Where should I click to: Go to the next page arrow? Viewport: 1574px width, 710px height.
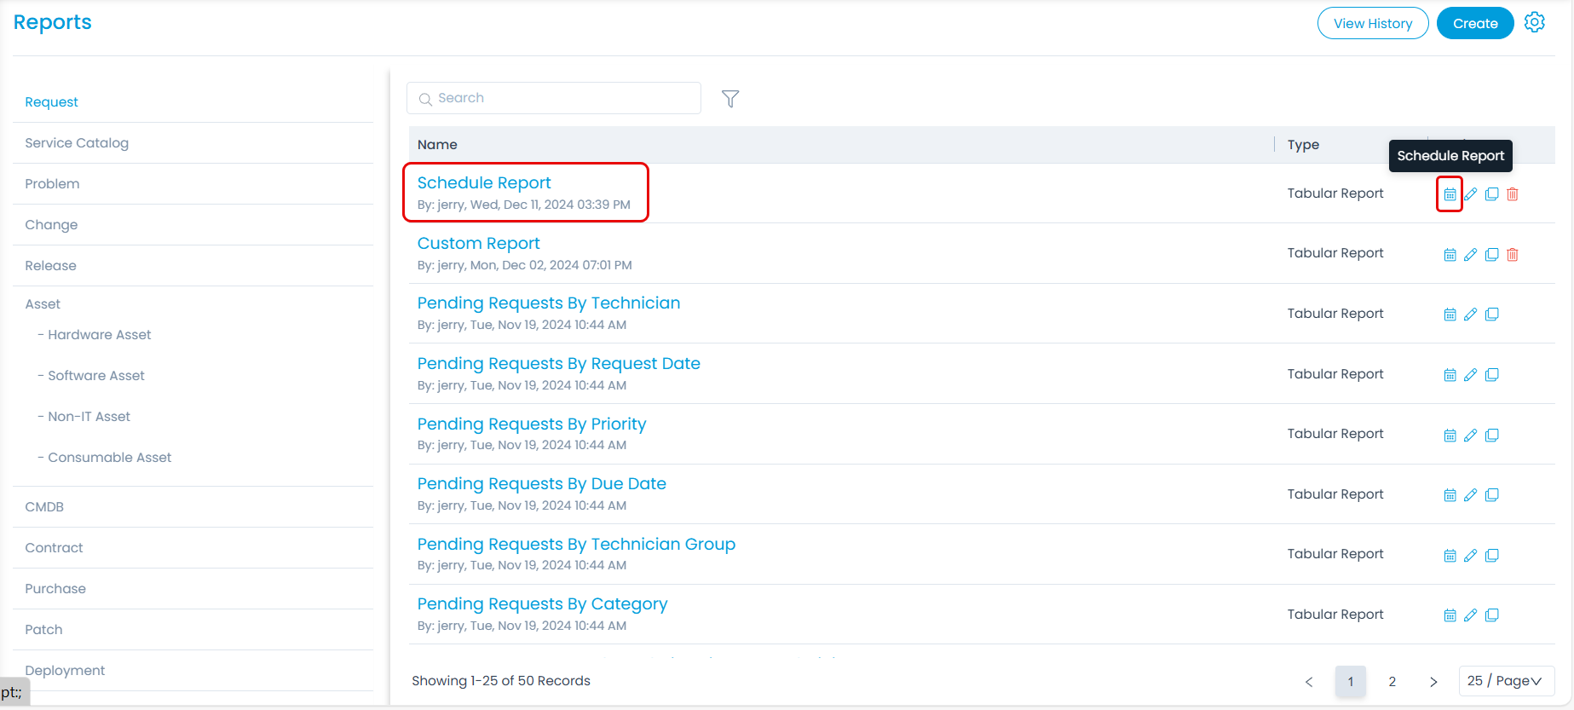1433,682
